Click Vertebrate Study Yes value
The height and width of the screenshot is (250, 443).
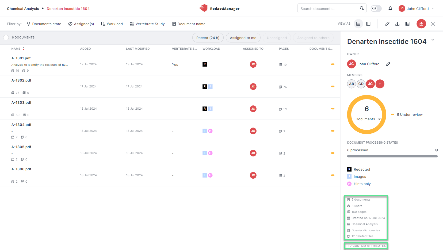pos(175,64)
